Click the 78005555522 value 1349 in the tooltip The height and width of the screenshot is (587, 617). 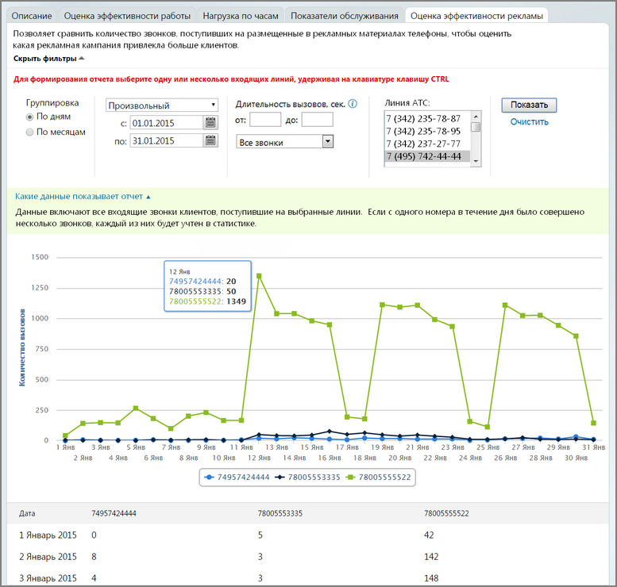coord(236,301)
